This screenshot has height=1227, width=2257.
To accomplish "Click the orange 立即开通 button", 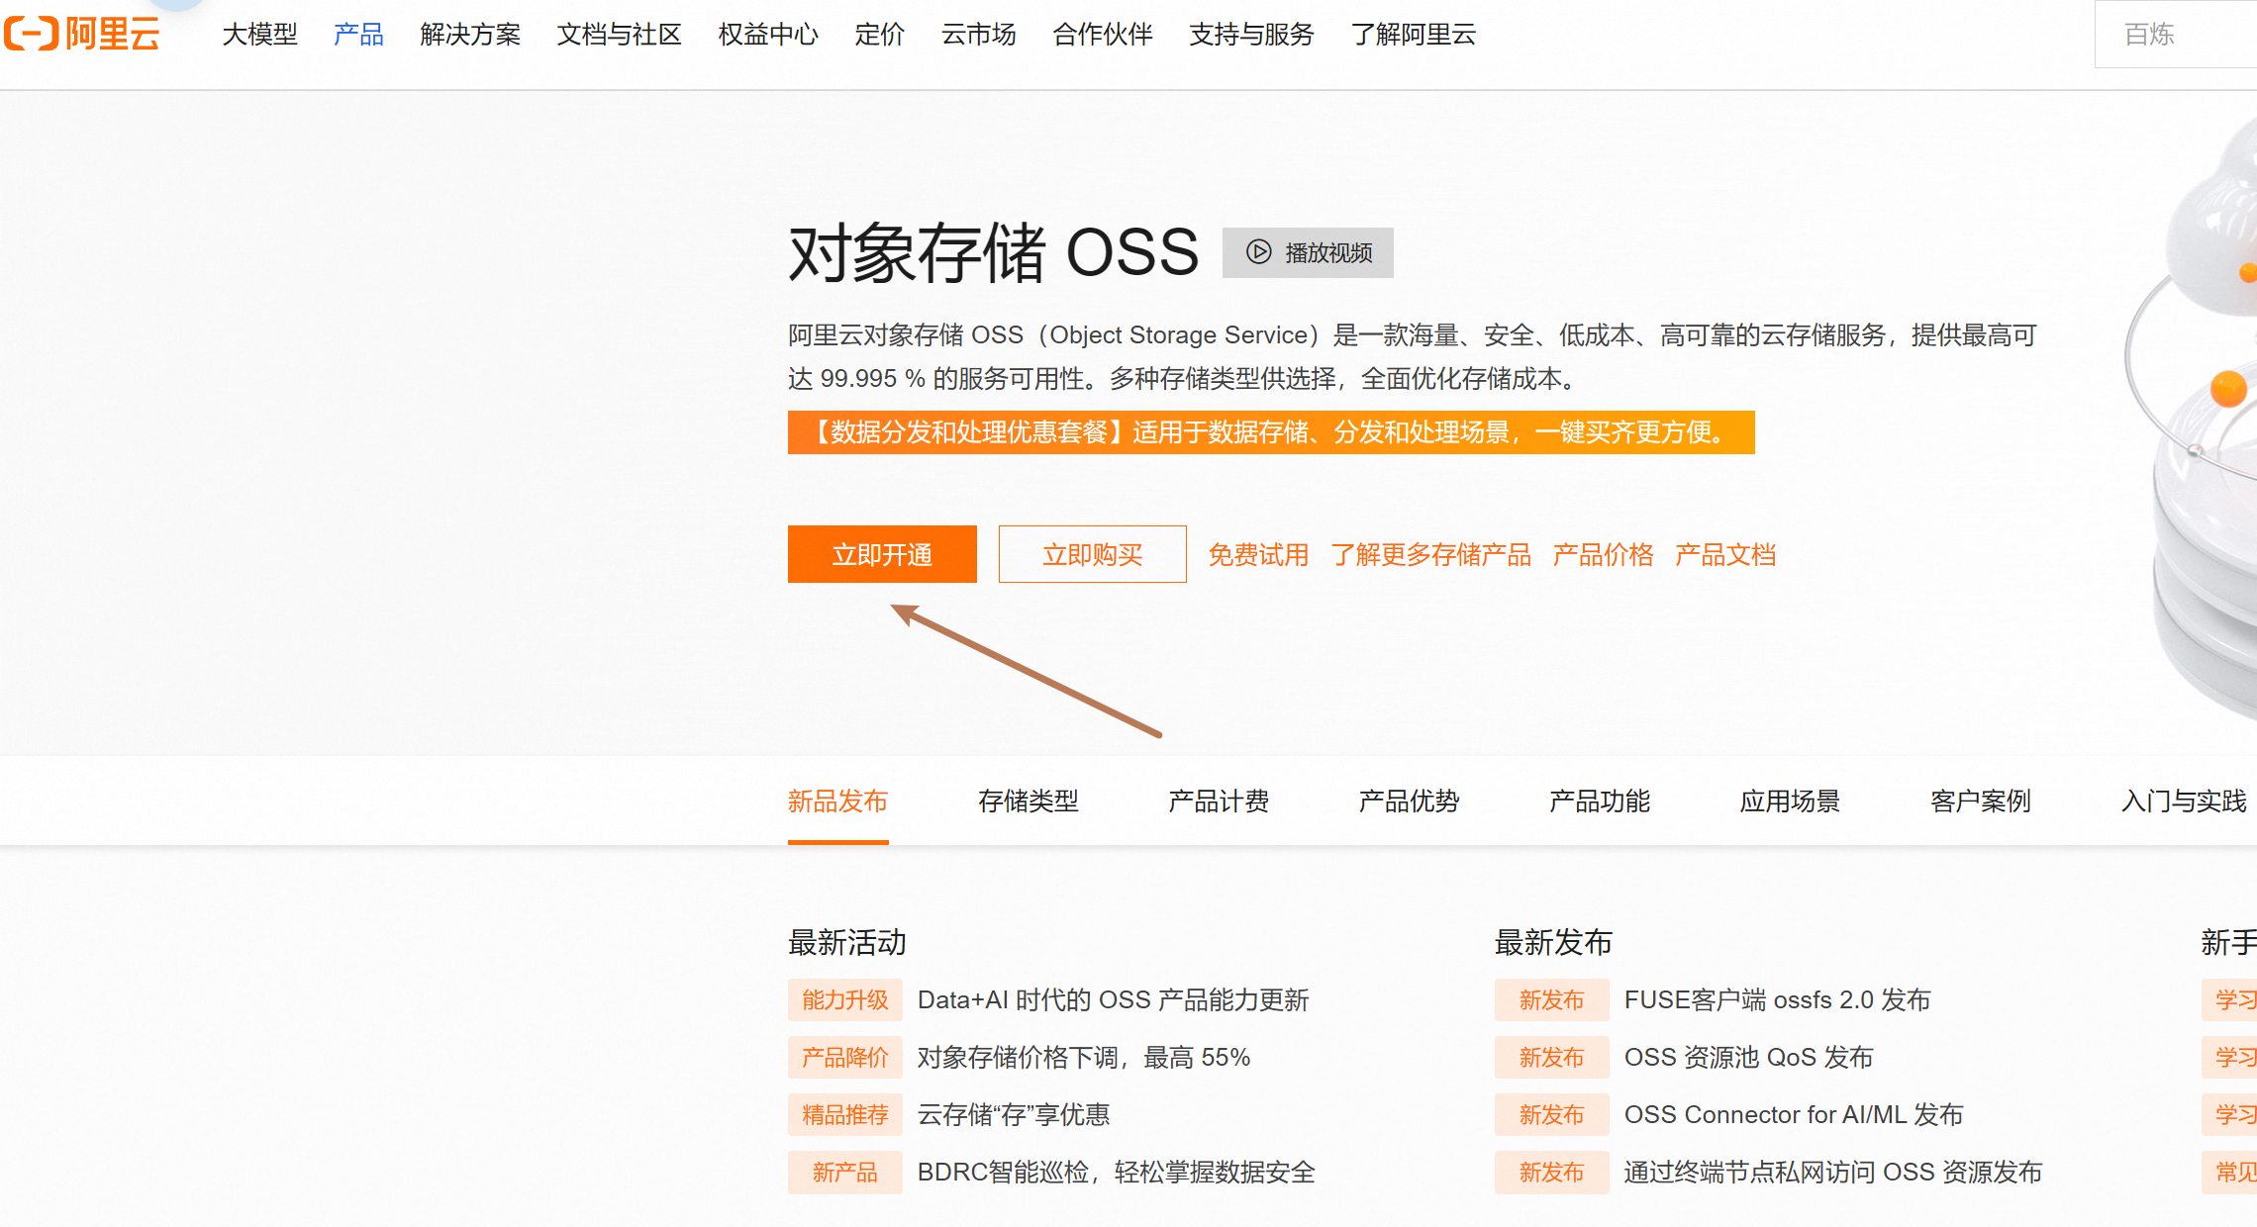I will tap(882, 554).
